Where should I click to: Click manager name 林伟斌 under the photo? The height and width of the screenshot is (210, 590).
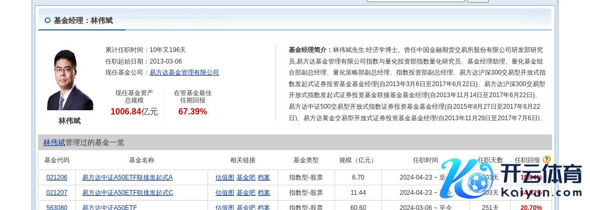coord(70,121)
